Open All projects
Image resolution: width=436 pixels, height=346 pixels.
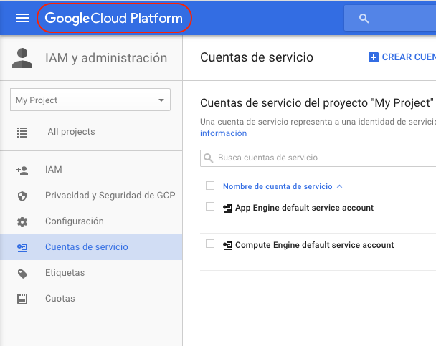pyautogui.click(x=71, y=132)
